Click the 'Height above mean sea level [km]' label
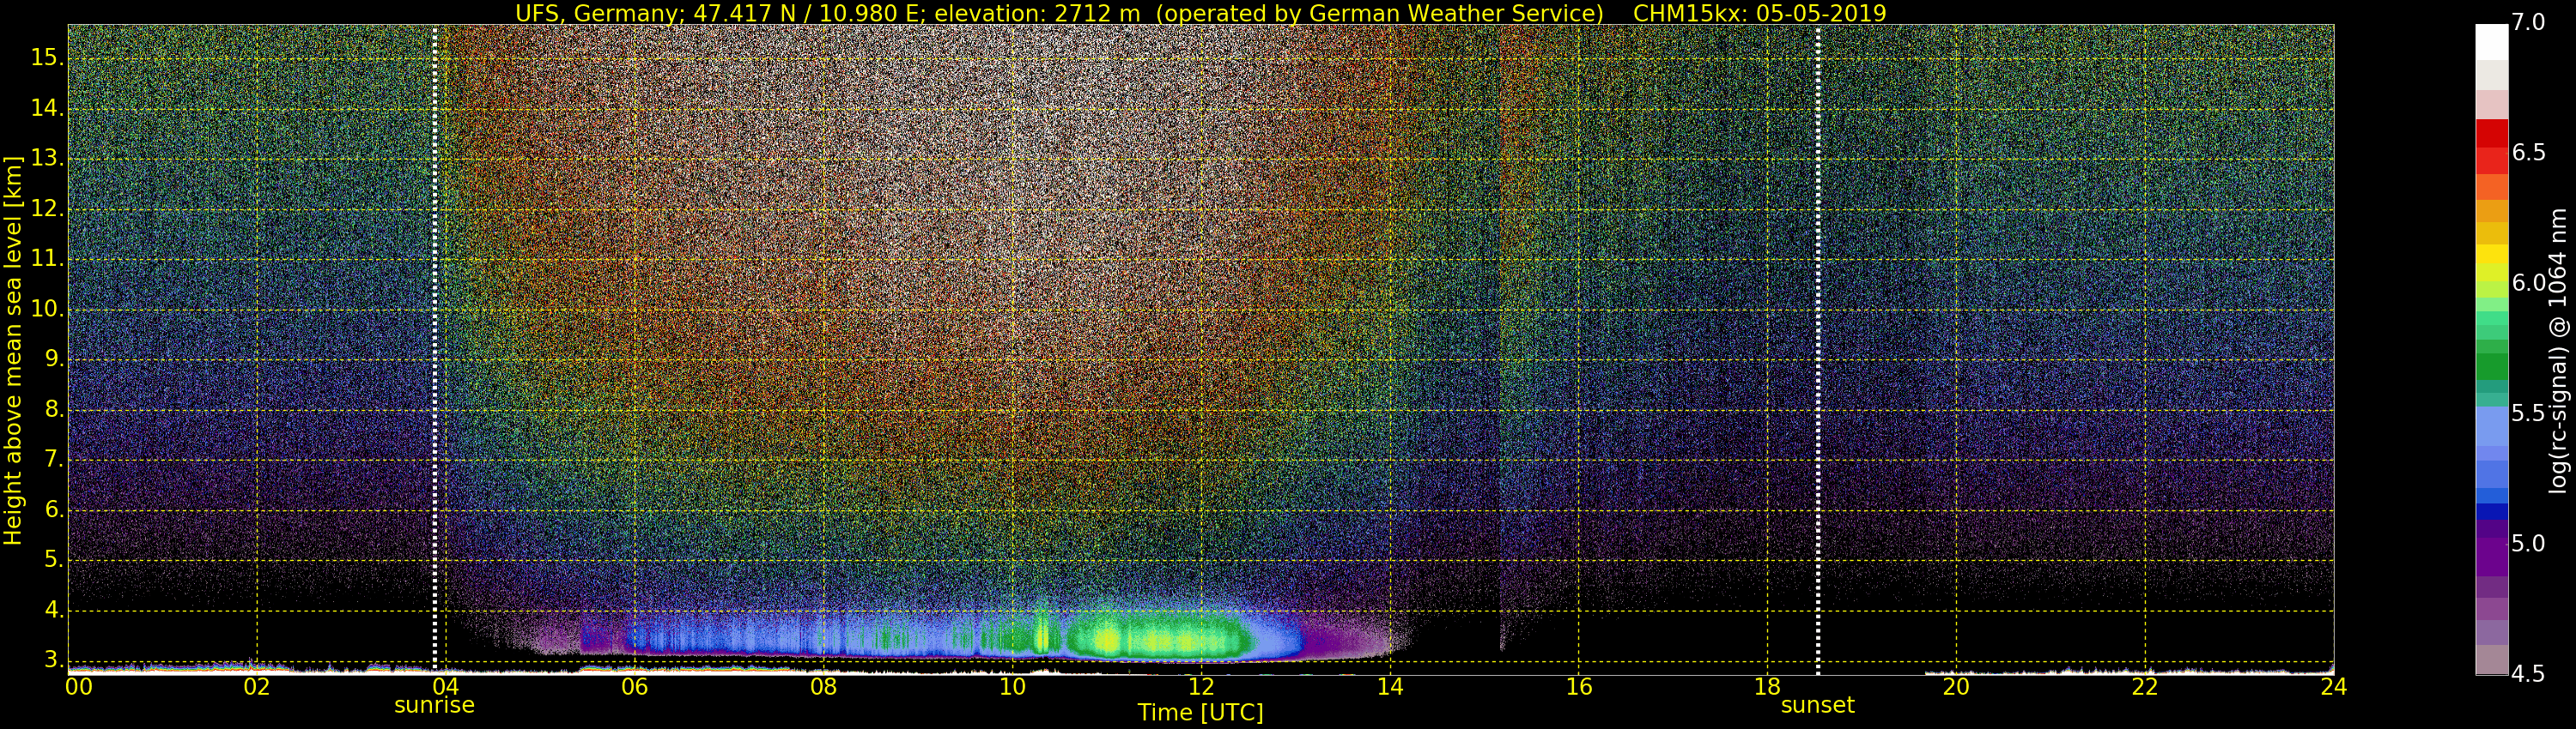2576x729 pixels. pos(13,351)
